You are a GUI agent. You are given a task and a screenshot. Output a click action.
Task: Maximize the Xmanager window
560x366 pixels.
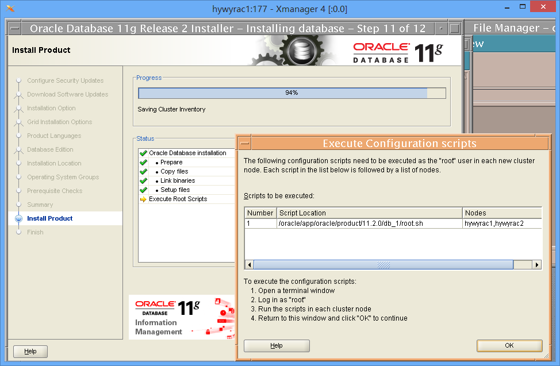click(523, 7)
